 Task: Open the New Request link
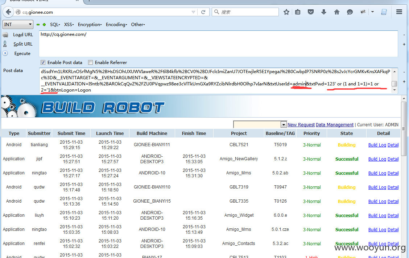tap(301, 125)
